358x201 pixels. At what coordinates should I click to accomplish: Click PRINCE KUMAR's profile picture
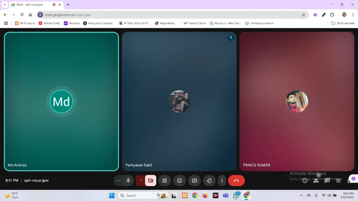click(297, 102)
